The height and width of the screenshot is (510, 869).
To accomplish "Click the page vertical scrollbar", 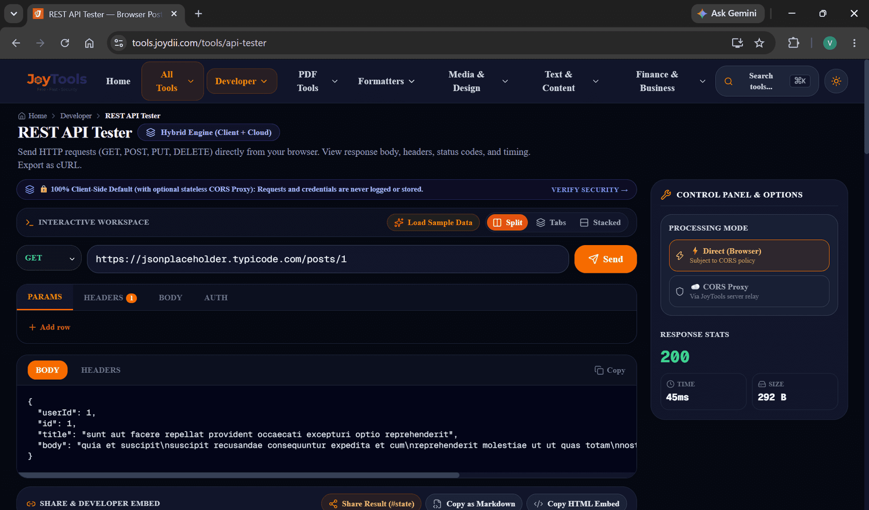I will coord(866,107).
